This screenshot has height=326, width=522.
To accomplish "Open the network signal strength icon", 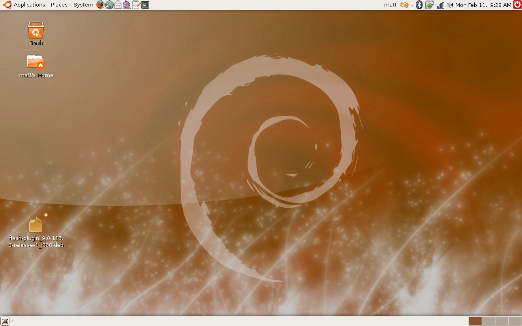I will 440,5.
